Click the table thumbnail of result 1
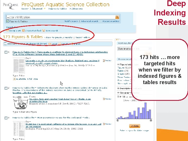 (19, 66)
